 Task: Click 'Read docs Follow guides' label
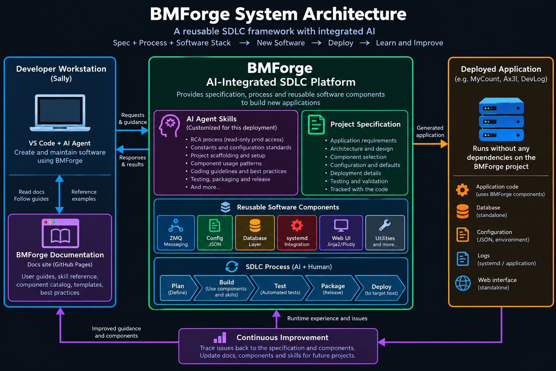coord(31,195)
